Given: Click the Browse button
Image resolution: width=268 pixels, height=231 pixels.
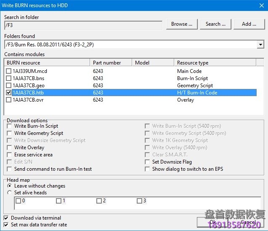Looking at the screenshot, I should [x=182, y=24].
